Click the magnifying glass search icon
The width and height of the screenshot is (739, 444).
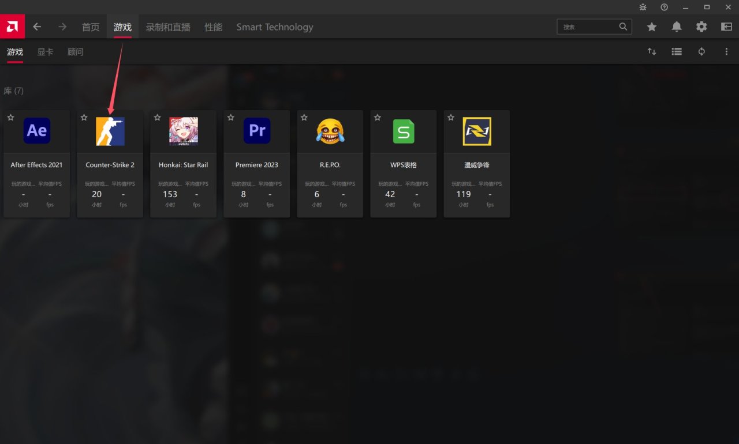coord(623,27)
